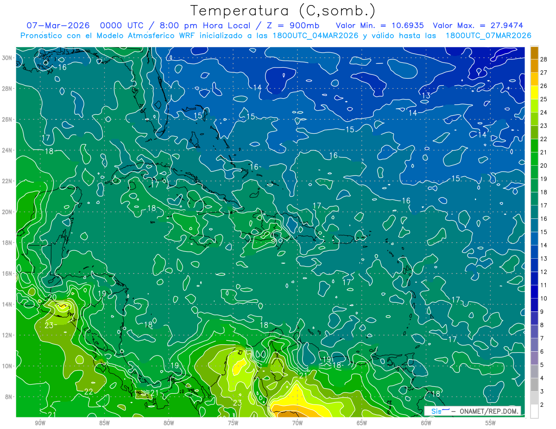
Task: Click the contour label 22 on the map
Action: pos(88,392)
